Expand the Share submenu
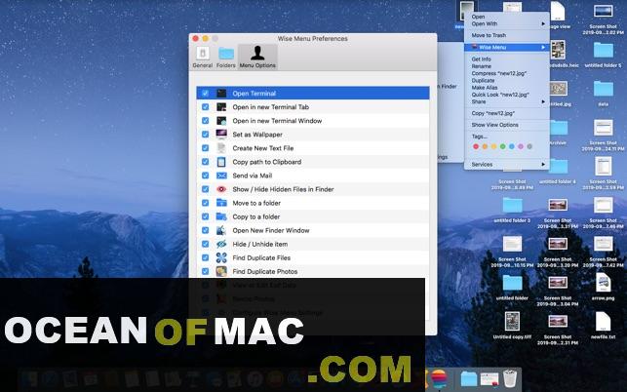627x392 pixels. point(507,101)
